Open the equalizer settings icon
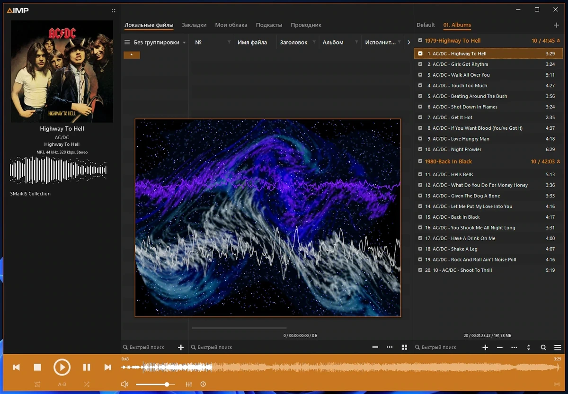Viewport: 568px width, 394px height. coord(189,384)
